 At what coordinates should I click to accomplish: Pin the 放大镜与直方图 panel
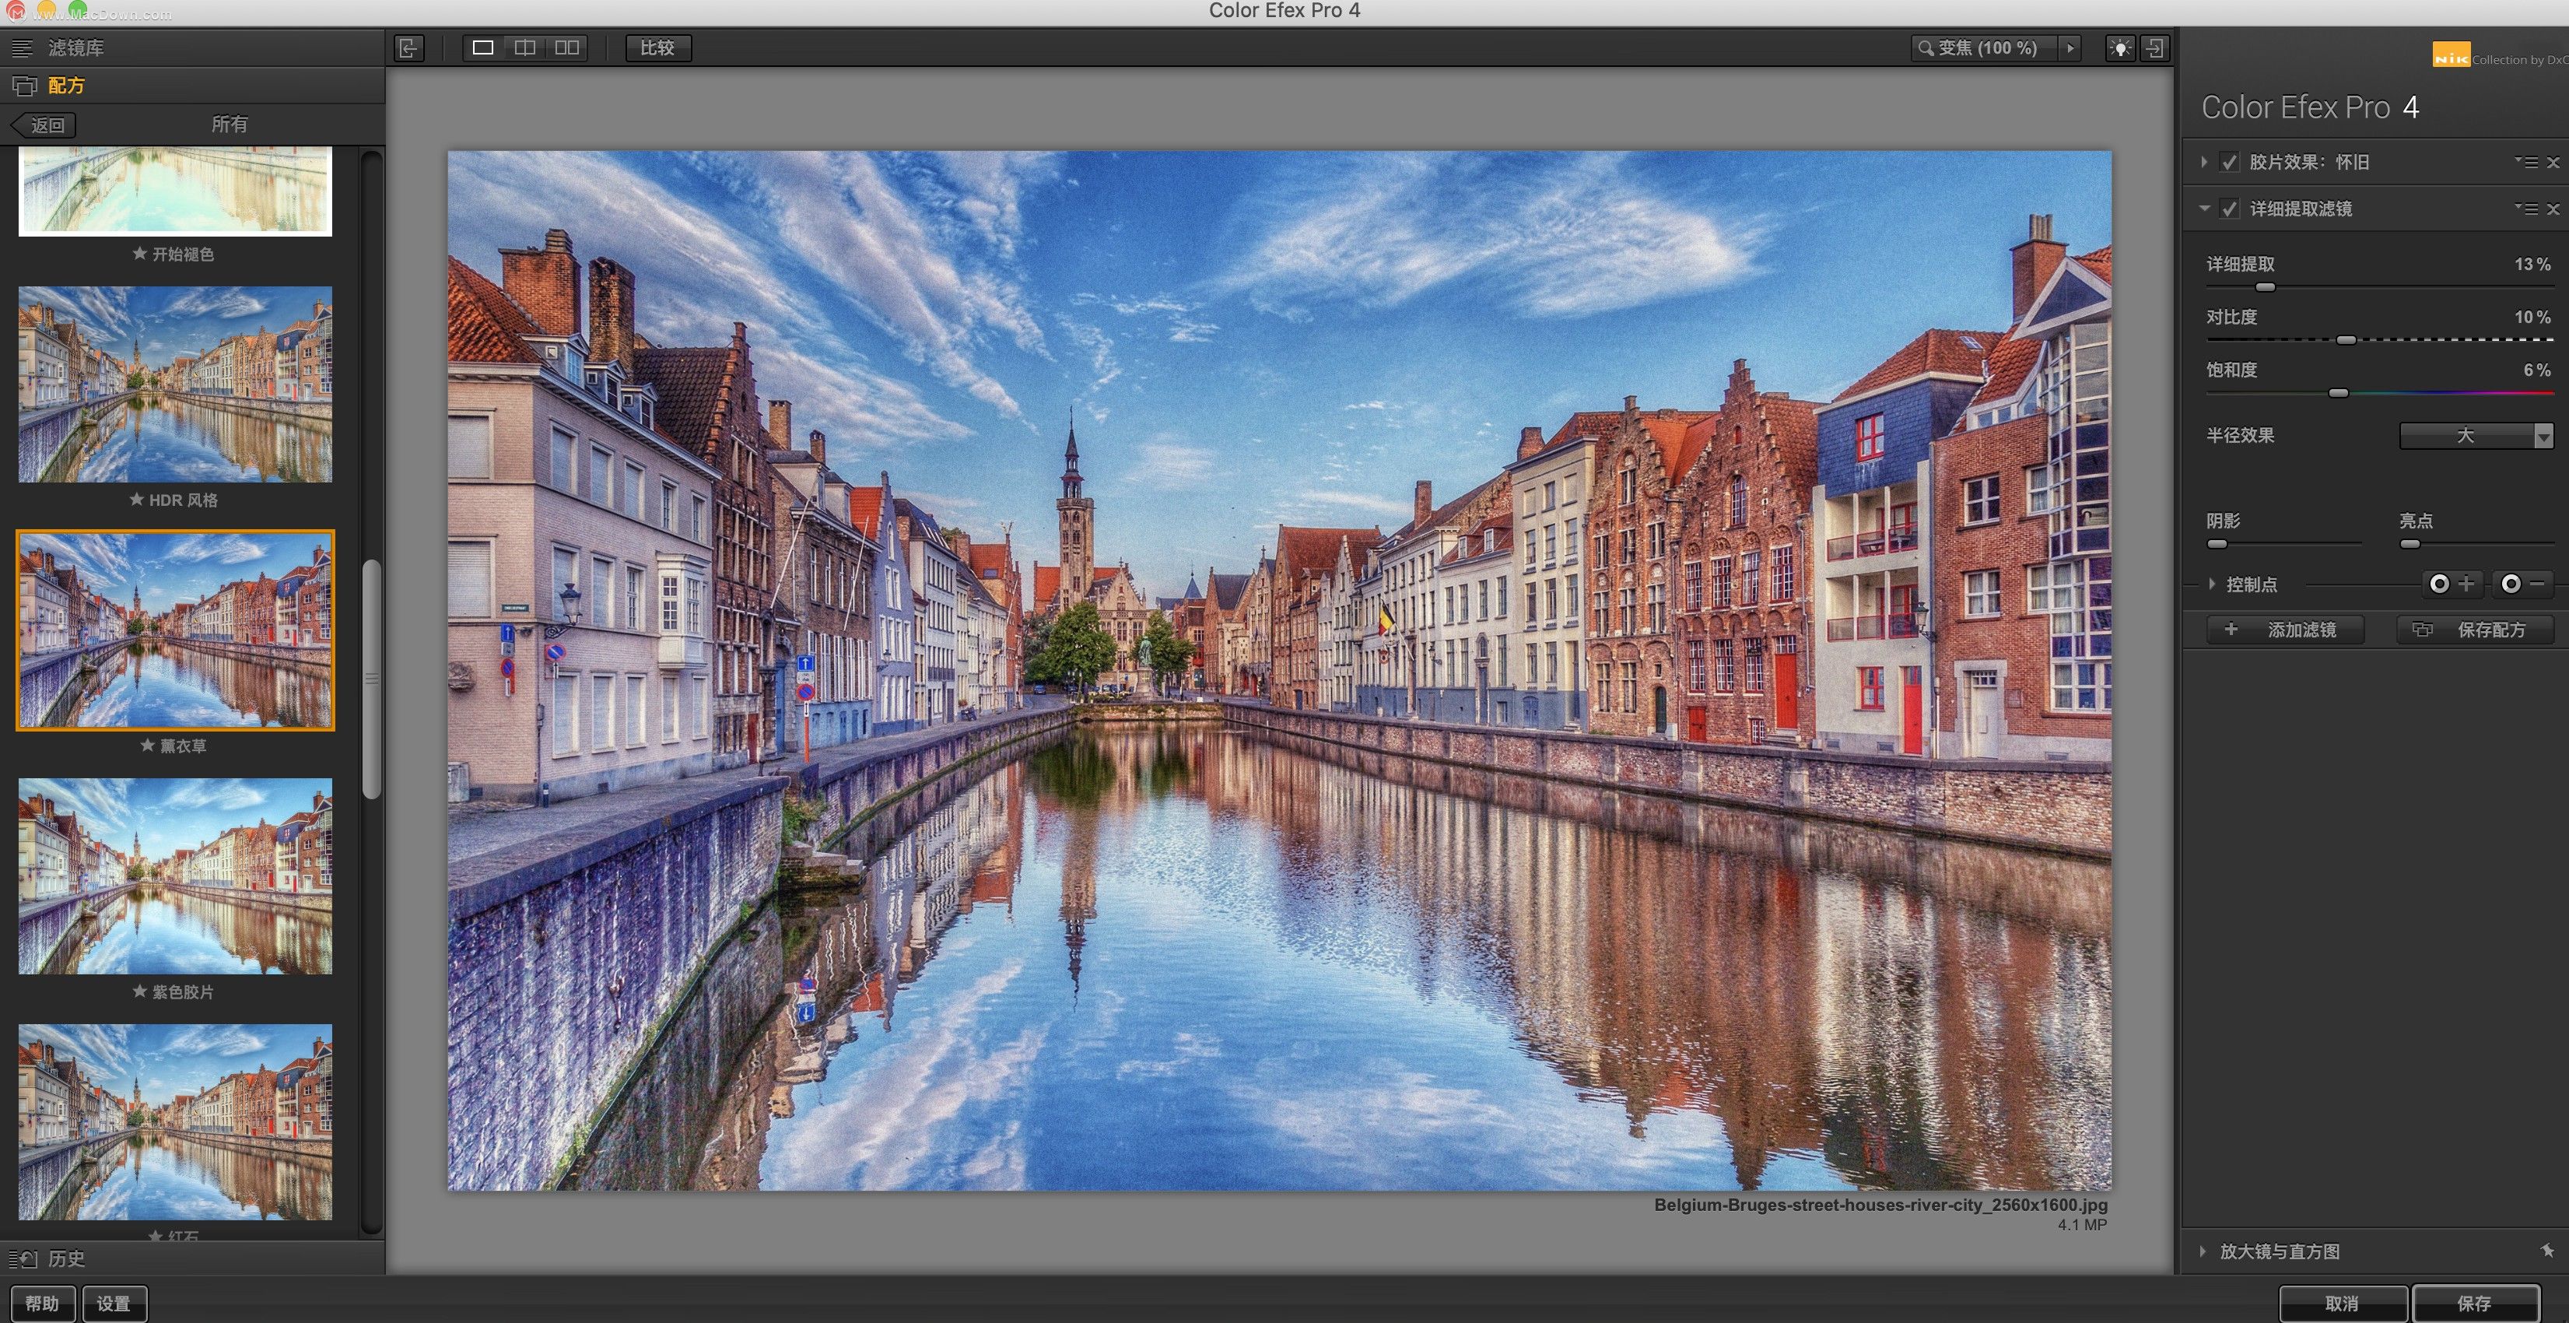click(2547, 1250)
